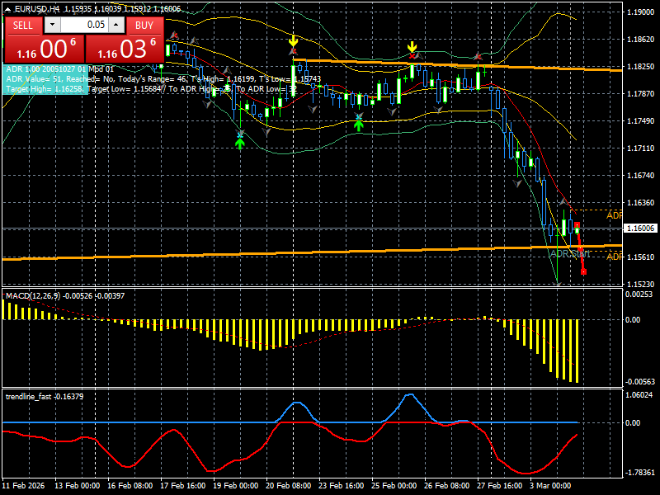Click the 1.15230 price scale label
This screenshot has height=495, width=660.
[x=641, y=285]
